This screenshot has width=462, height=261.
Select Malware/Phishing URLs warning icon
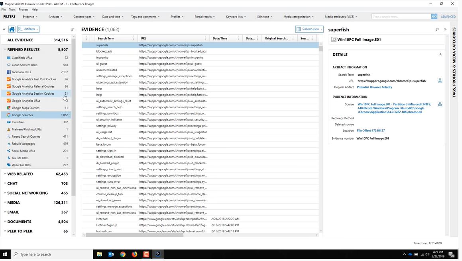click(x=9, y=129)
